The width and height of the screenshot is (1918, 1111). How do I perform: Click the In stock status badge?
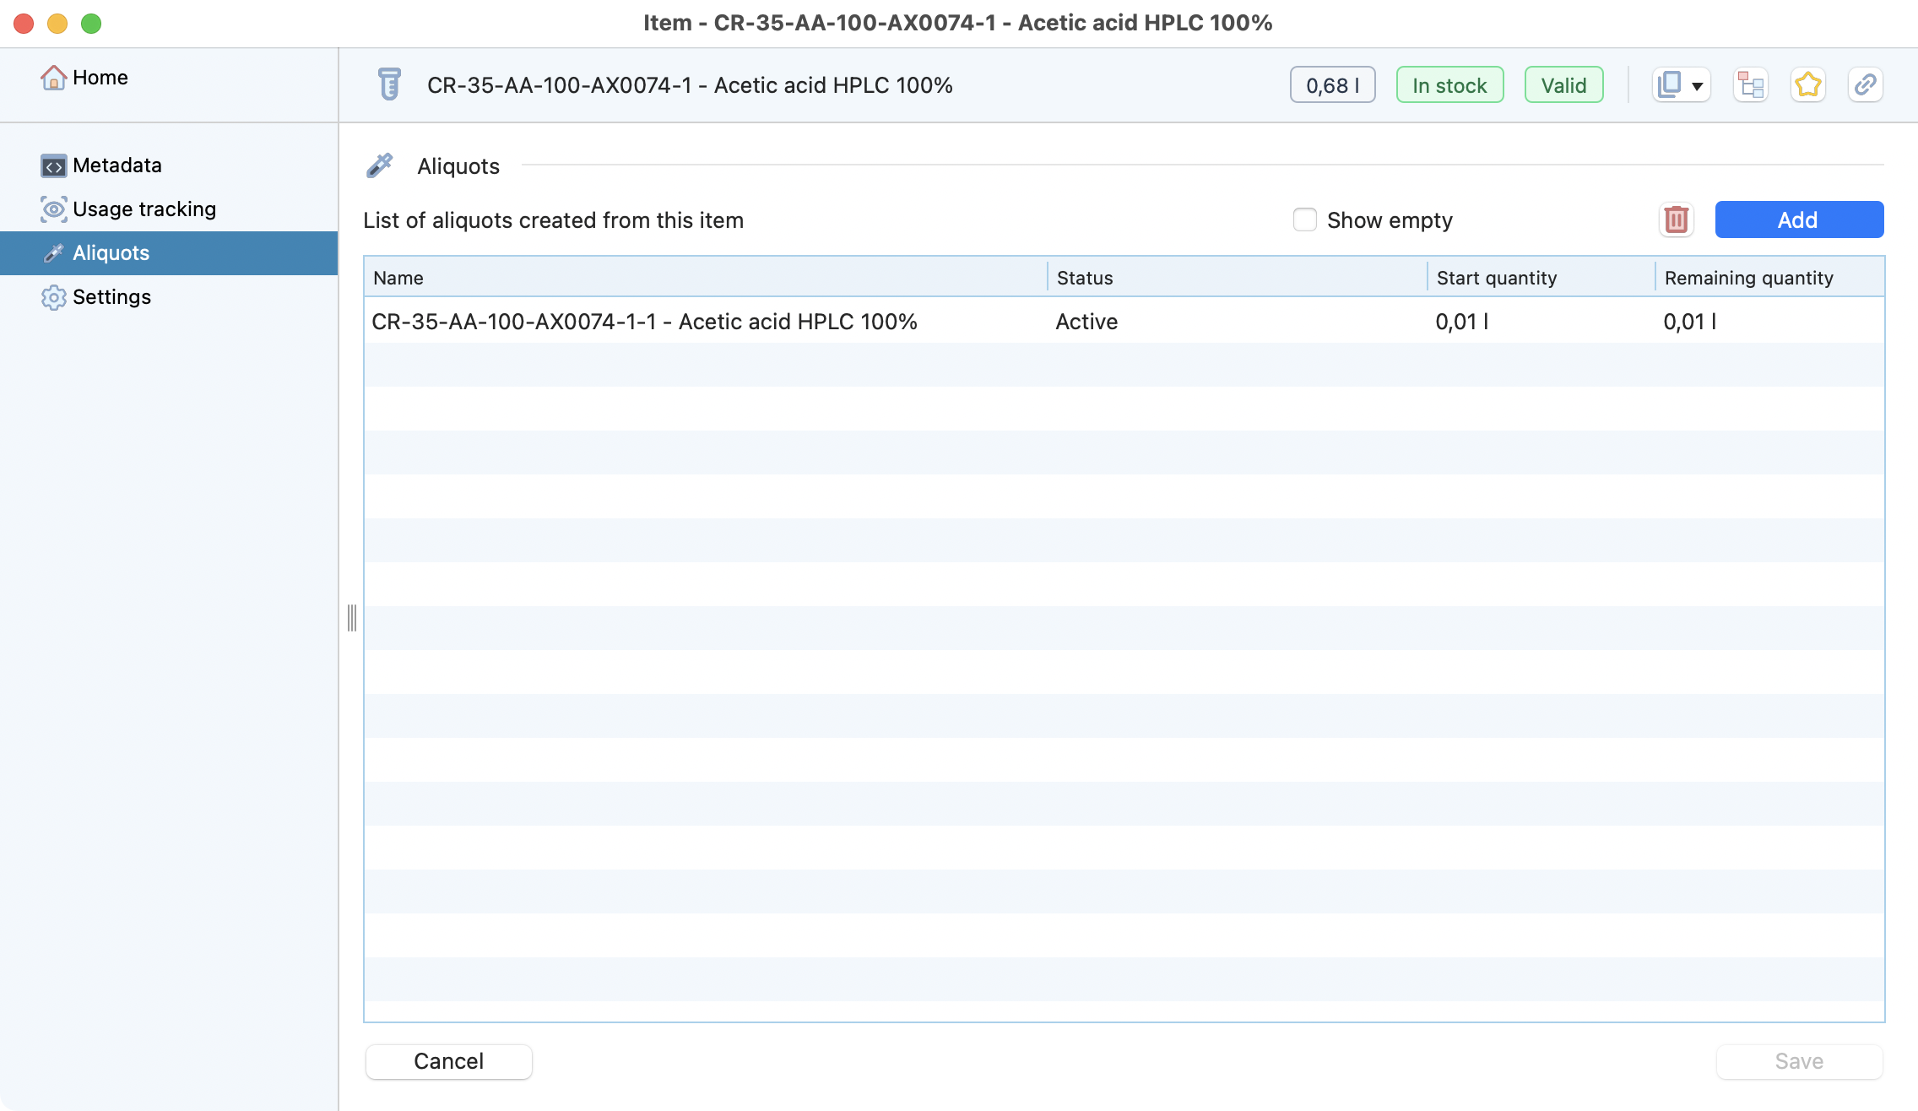pyautogui.click(x=1449, y=85)
